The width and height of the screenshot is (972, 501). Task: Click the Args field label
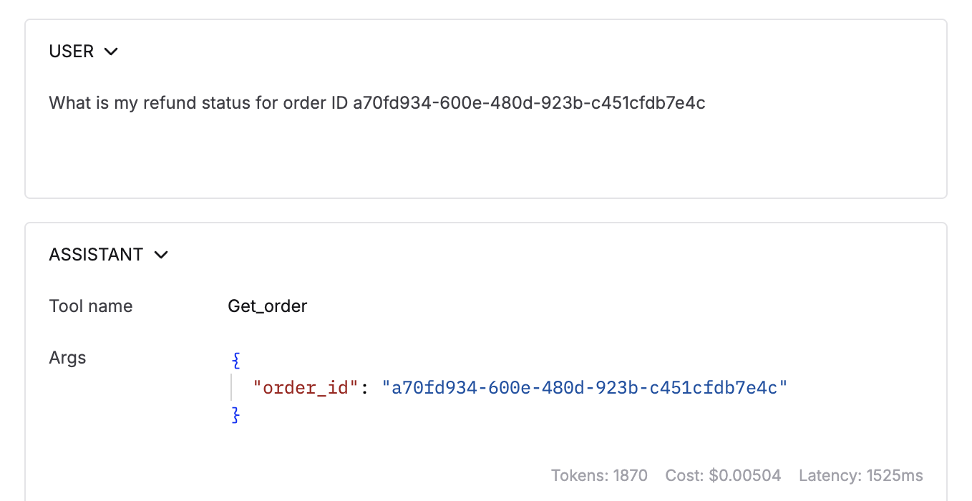[67, 358]
